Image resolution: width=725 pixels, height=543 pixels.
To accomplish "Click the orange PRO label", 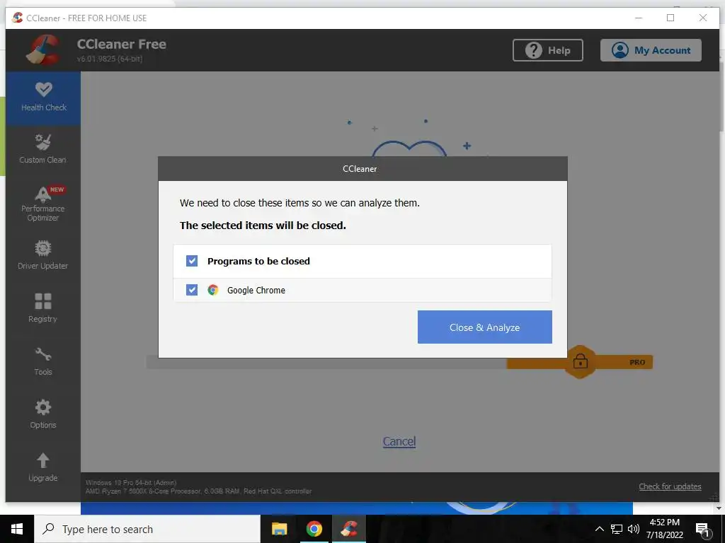I will [637, 362].
